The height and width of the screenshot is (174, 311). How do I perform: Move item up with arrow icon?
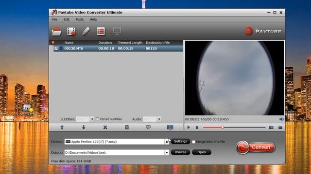click(62, 127)
